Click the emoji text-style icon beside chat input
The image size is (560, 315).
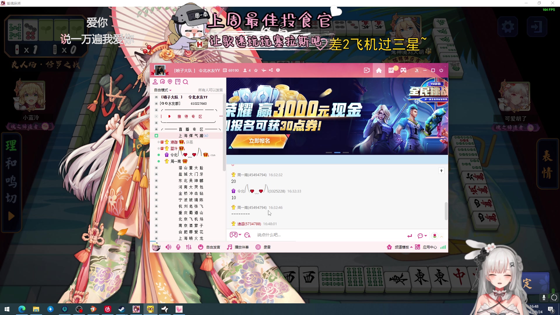[247, 235]
